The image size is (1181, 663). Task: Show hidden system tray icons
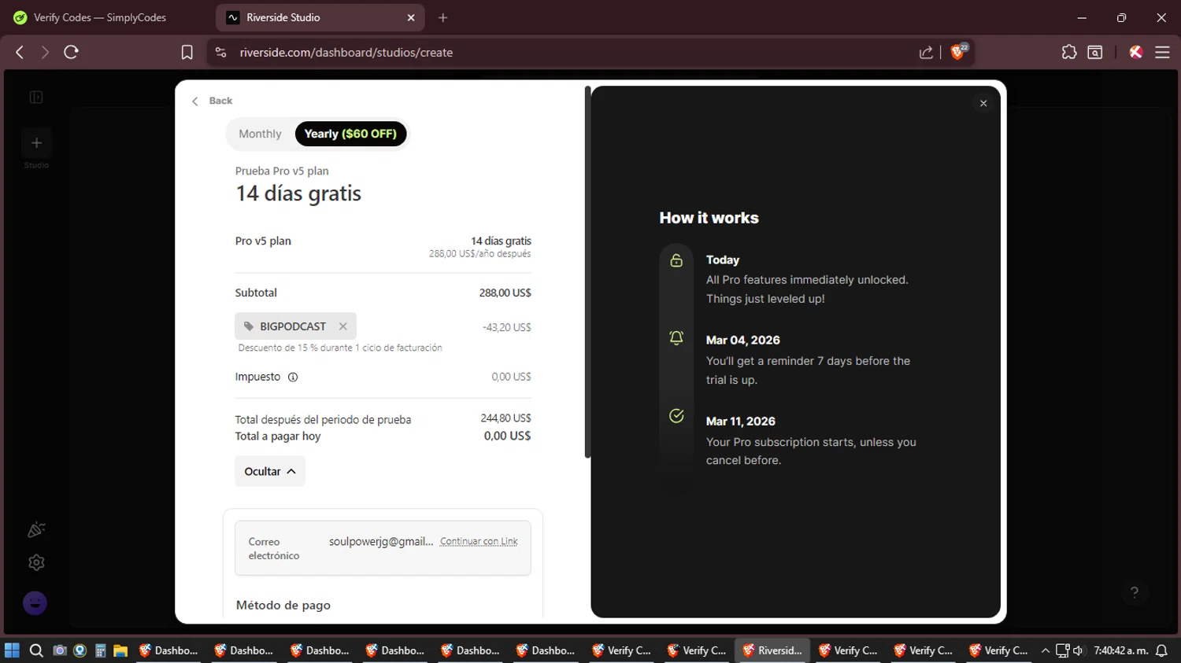pos(1046,650)
